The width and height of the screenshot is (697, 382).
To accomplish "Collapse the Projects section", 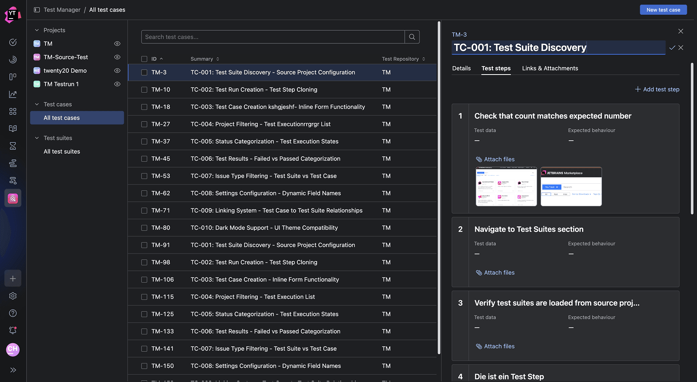I will [36, 30].
